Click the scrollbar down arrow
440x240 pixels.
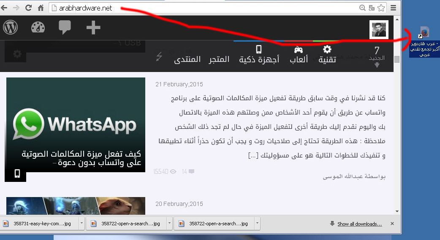click(397, 211)
